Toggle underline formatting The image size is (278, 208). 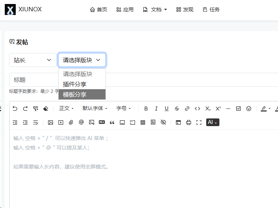[x=167, y=109]
